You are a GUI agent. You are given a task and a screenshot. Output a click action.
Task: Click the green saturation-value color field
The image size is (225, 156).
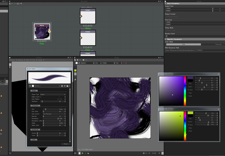pos(171,126)
